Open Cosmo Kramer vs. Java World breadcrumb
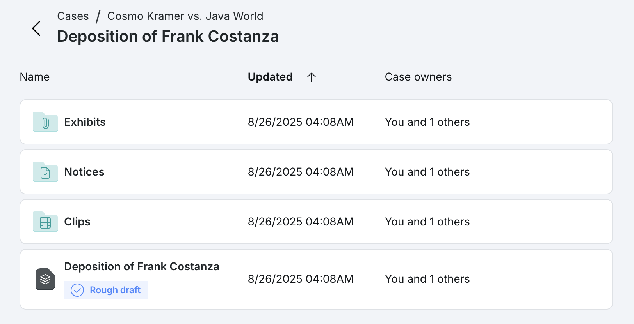This screenshot has height=324, width=634. (x=185, y=16)
